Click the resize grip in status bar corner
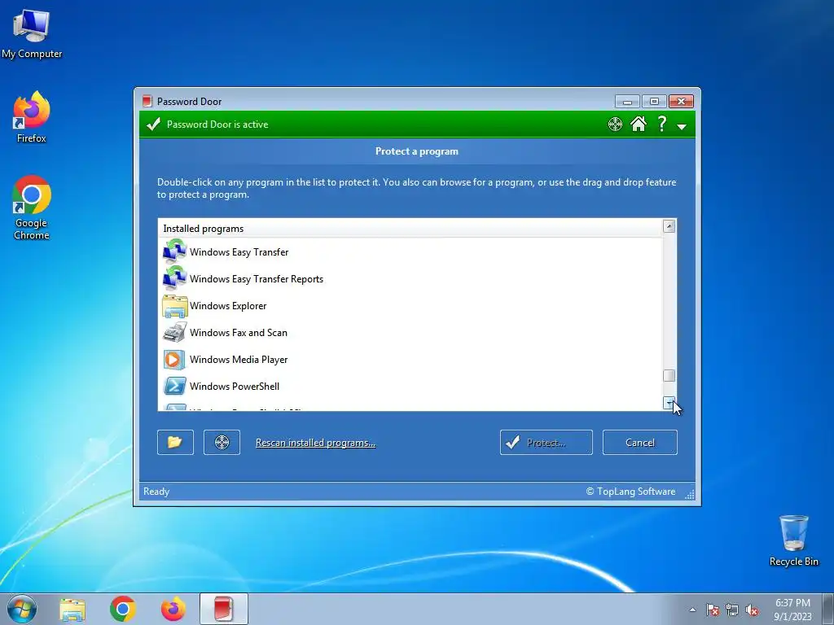The height and width of the screenshot is (625, 834). click(x=689, y=494)
